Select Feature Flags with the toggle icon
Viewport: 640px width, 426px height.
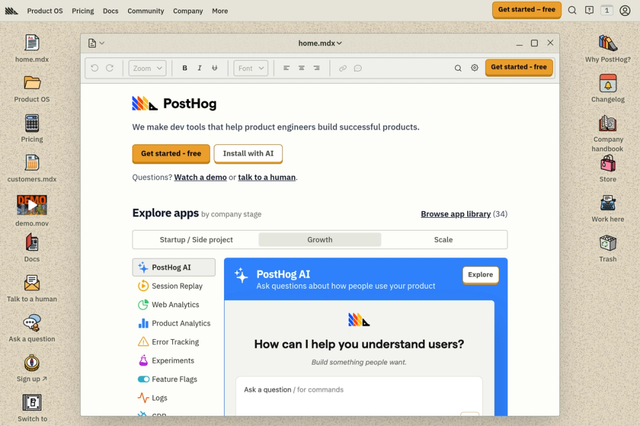tap(142, 379)
